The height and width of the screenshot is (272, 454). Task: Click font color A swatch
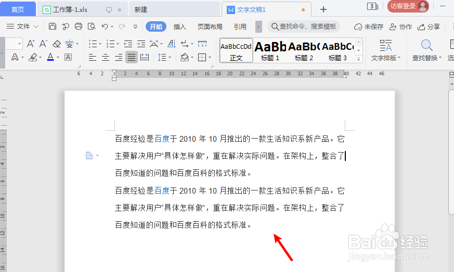50,57
